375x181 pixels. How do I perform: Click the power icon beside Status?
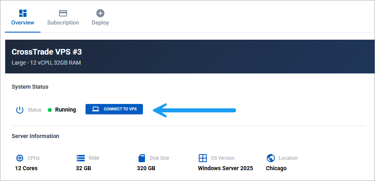click(x=20, y=110)
